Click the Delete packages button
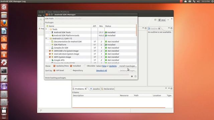 [128, 71]
